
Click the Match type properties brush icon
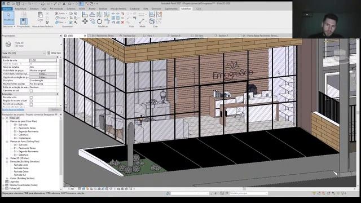point(47,23)
